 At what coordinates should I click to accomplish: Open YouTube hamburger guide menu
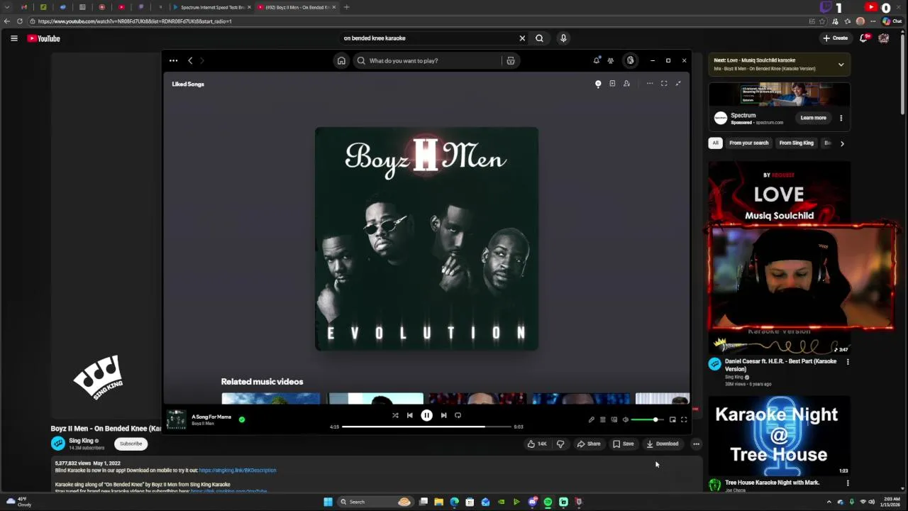13,38
